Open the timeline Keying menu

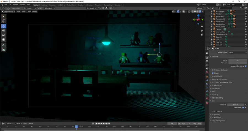click(x=19, y=124)
